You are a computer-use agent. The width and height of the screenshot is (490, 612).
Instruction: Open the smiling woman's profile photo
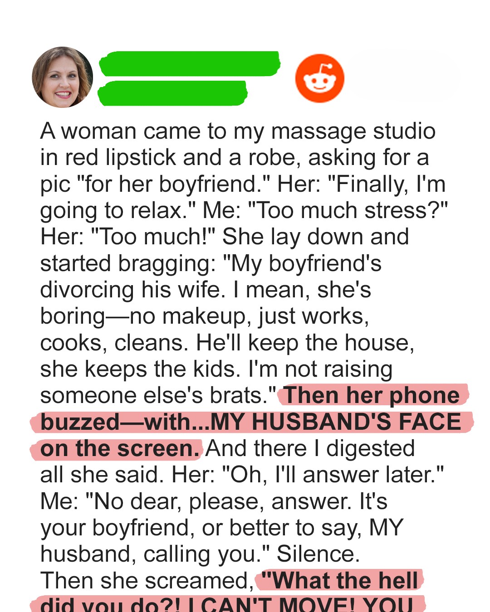(x=62, y=77)
